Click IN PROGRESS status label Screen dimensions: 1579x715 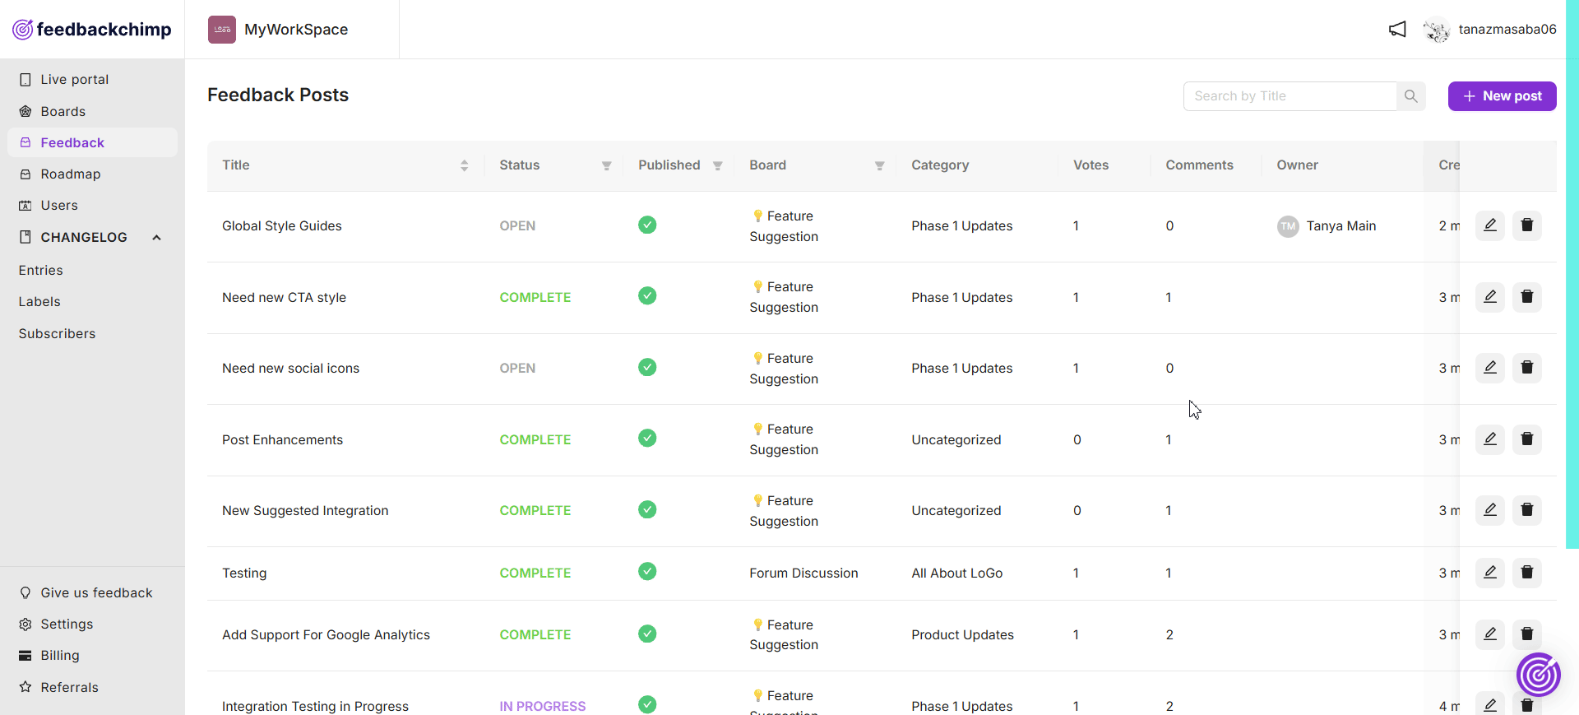point(543,706)
